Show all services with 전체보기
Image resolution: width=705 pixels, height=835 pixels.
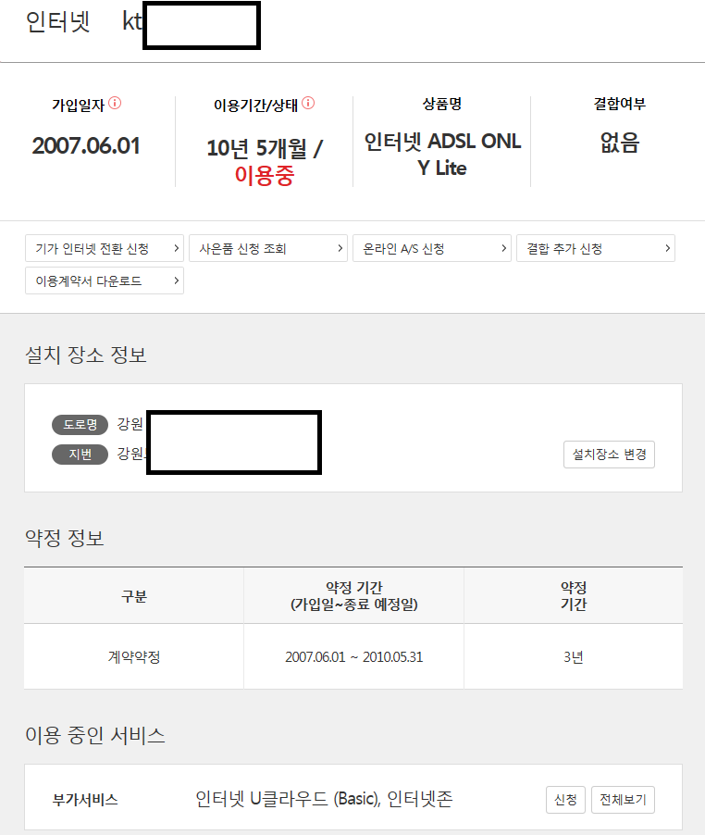pyautogui.click(x=623, y=800)
